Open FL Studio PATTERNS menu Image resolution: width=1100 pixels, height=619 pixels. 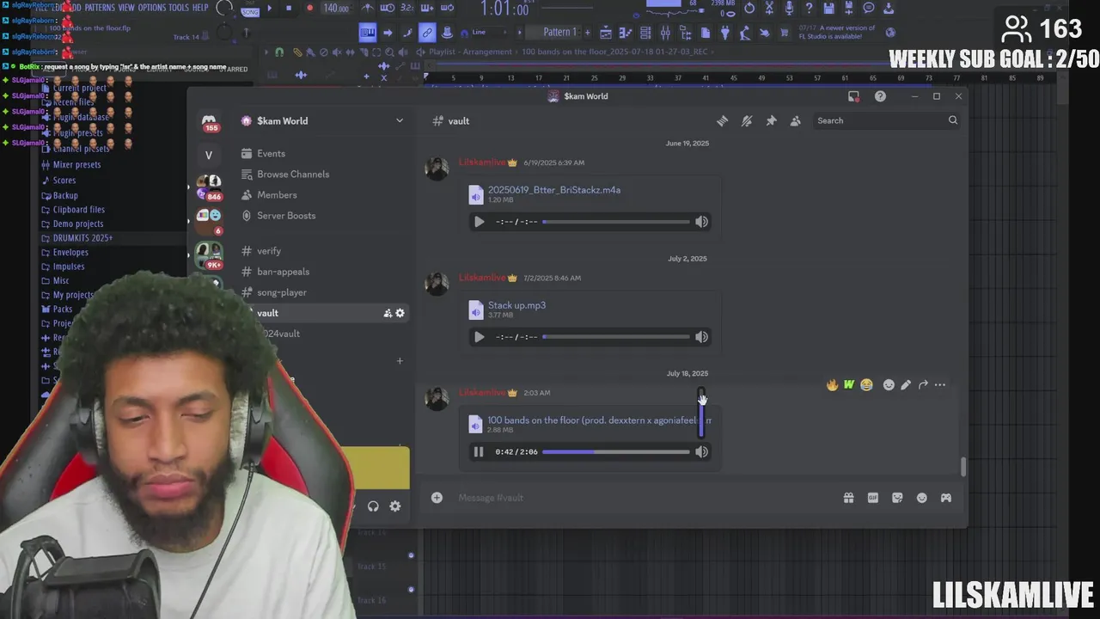(99, 8)
